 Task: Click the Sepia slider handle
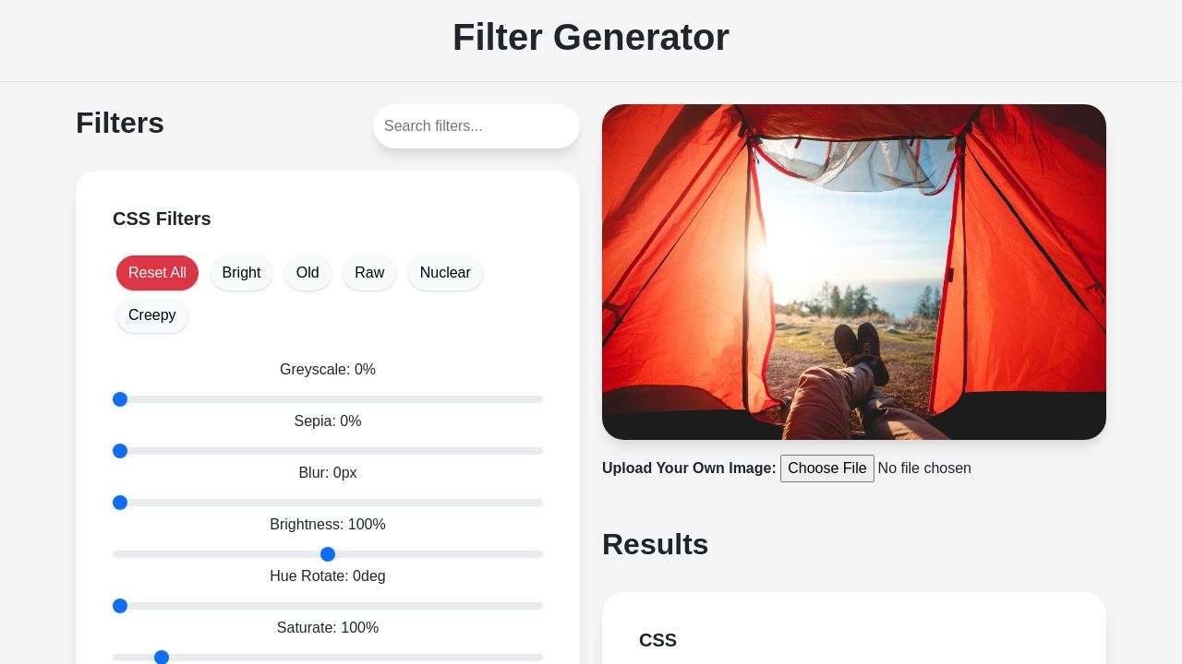120,451
